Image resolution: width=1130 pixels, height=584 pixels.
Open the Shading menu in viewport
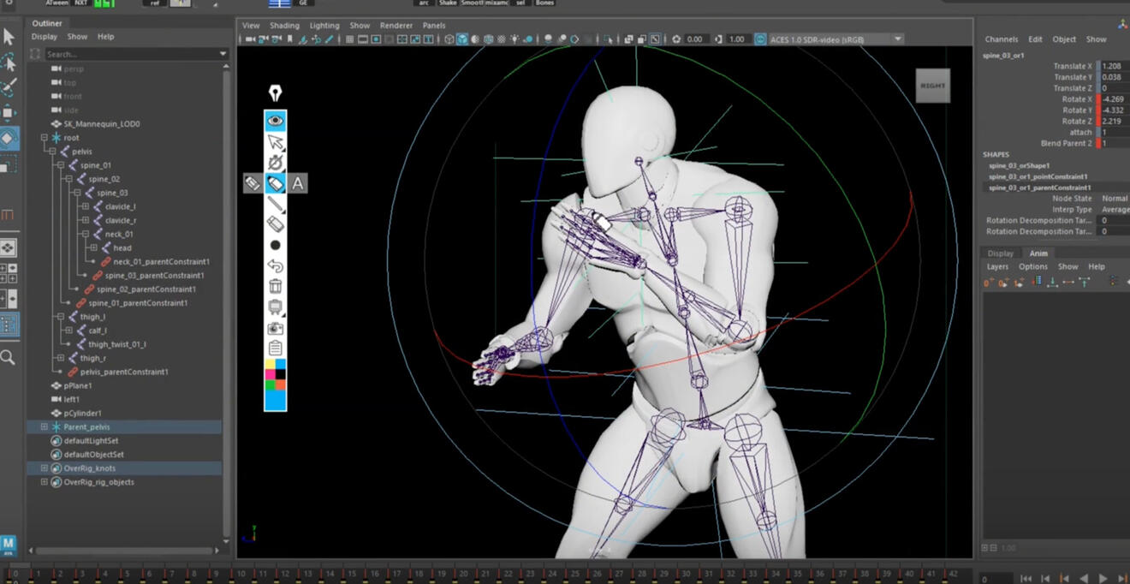(284, 26)
